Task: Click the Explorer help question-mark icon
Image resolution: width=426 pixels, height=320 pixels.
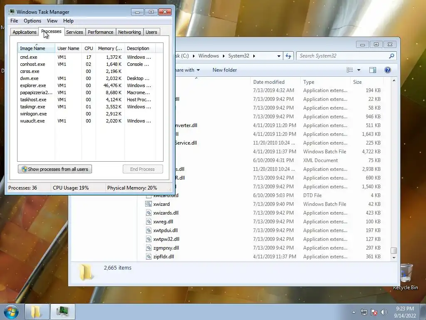Action: (388, 70)
